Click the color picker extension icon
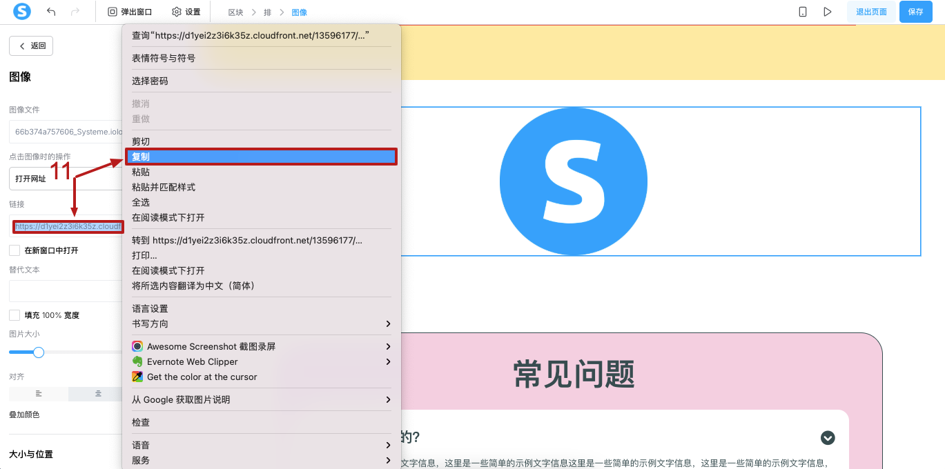This screenshot has width=945, height=469. pyautogui.click(x=137, y=377)
